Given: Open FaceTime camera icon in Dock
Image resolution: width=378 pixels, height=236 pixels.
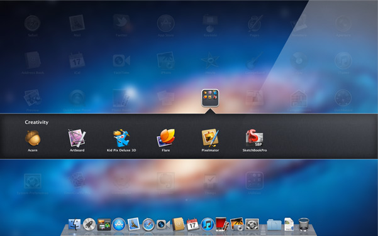Looking at the screenshot, I should click(x=163, y=225).
